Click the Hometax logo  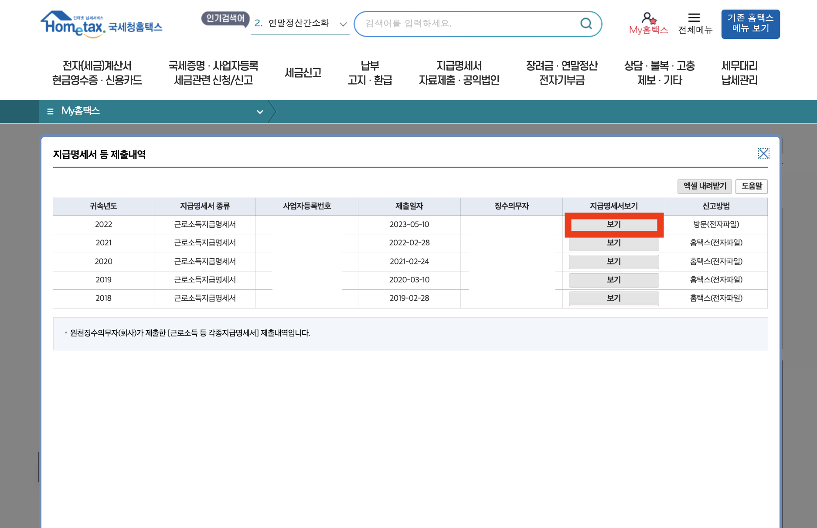pos(101,24)
